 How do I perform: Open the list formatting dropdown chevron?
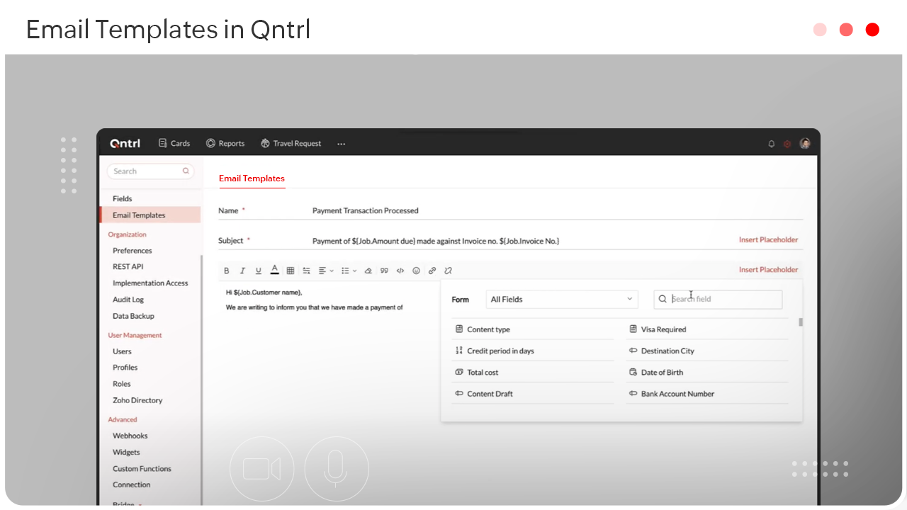[x=354, y=270]
